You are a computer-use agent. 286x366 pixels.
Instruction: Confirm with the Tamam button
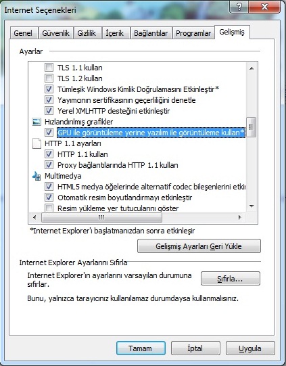tap(141, 348)
